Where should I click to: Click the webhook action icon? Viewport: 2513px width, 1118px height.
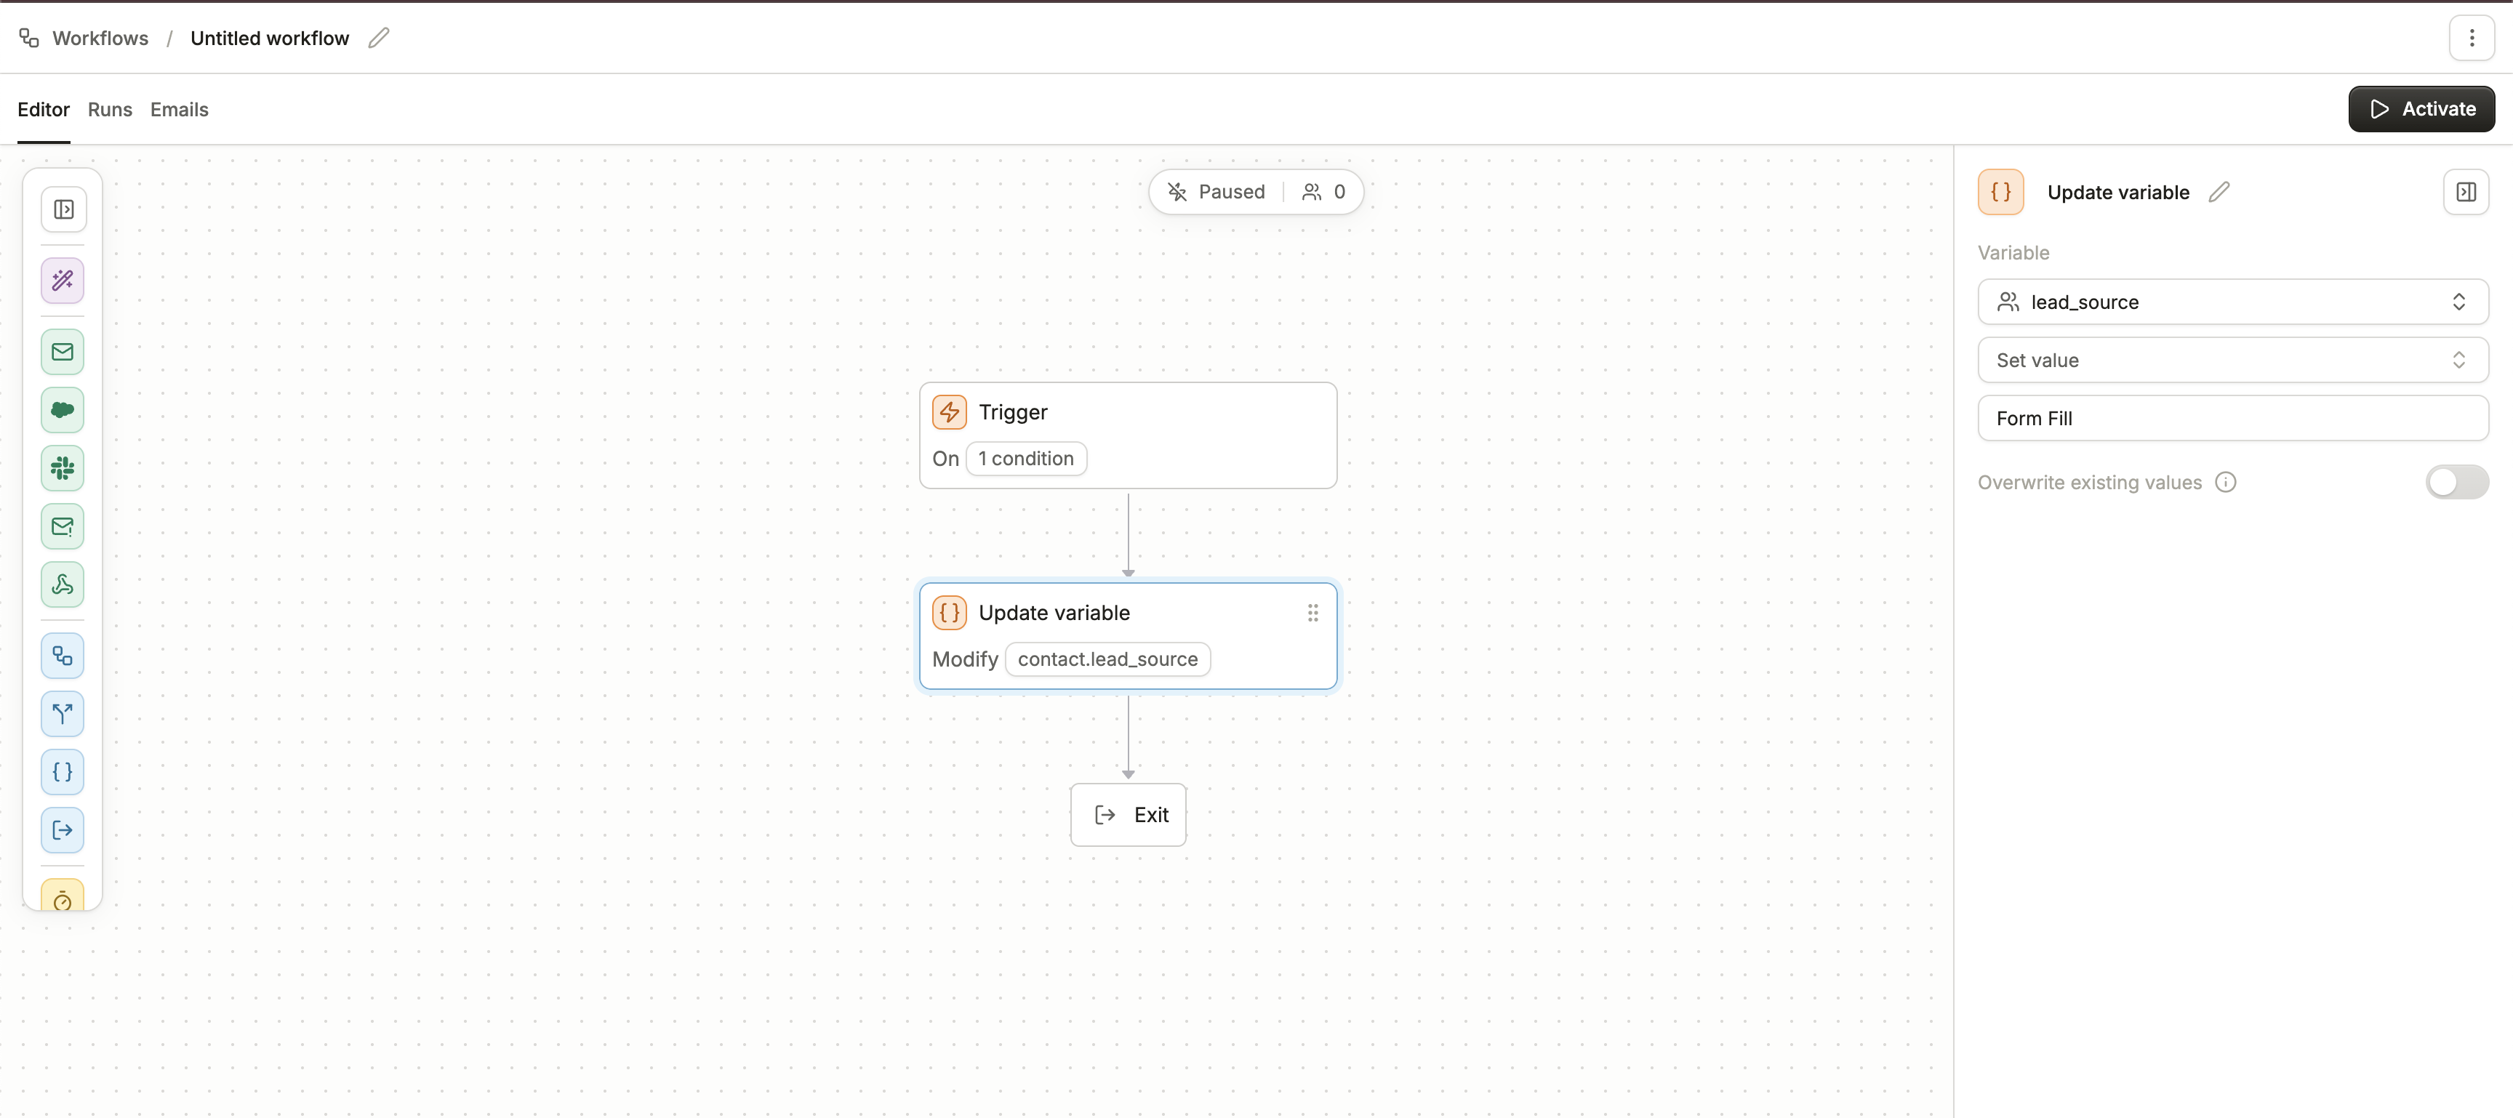click(63, 584)
